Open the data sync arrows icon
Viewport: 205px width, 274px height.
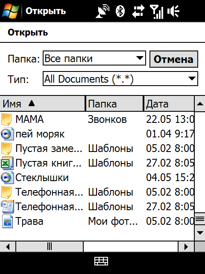pos(138,11)
